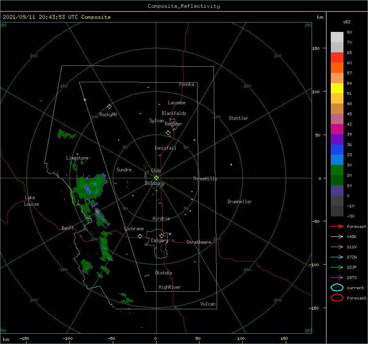Image resolution: width=368 pixels, height=344 pixels.
Task: Click the Stettler city label
Action: 238,118
